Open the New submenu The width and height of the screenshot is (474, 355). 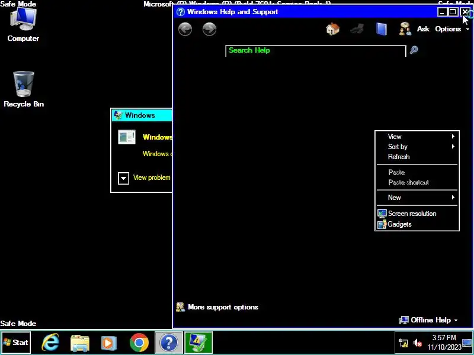point(417,198)
